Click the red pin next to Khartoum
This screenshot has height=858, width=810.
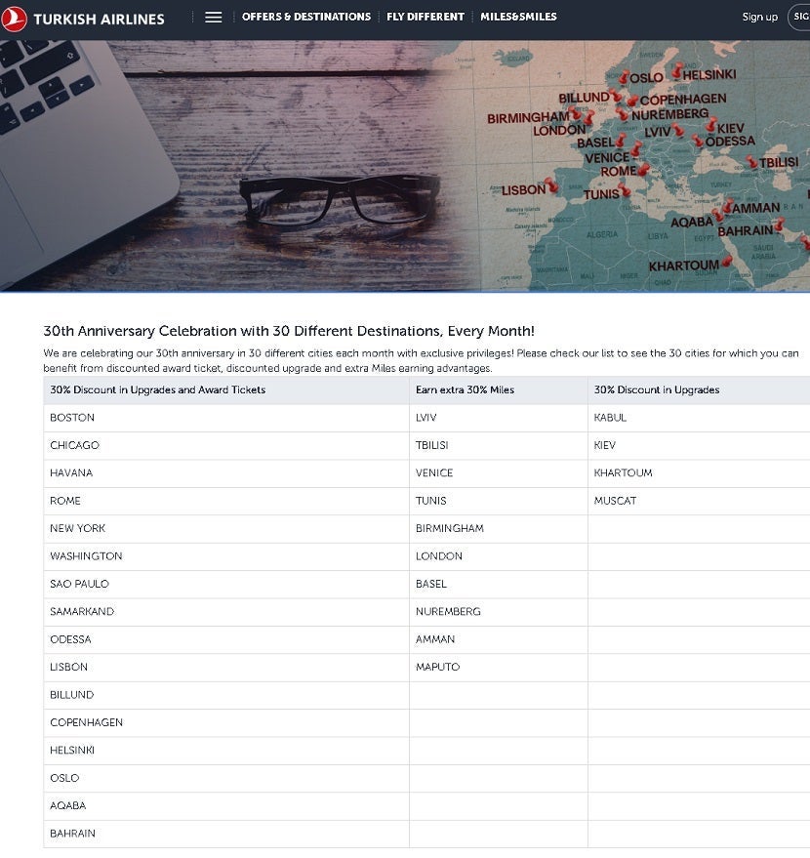tap(726, 261)
